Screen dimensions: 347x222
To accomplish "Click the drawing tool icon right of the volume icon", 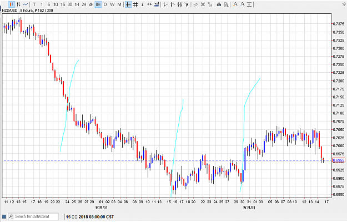I will [165, 4].
